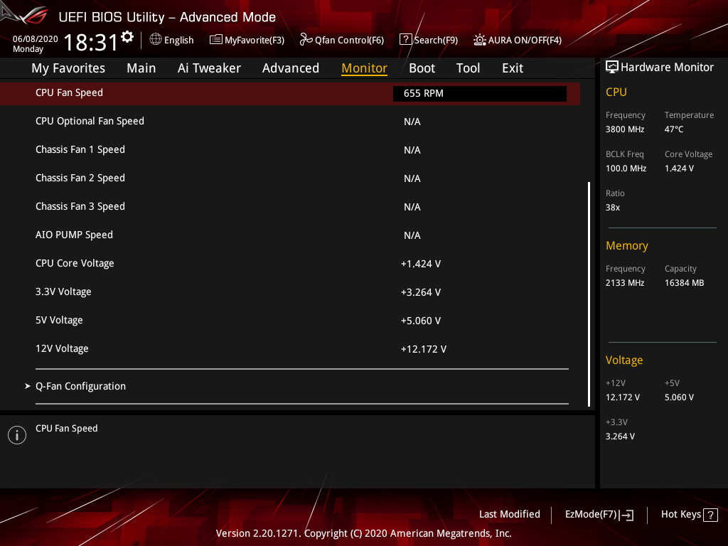Open Q-Fan Configuration entry
The width and height of the screenshot is (728, 546).
[x=81, y=386]
